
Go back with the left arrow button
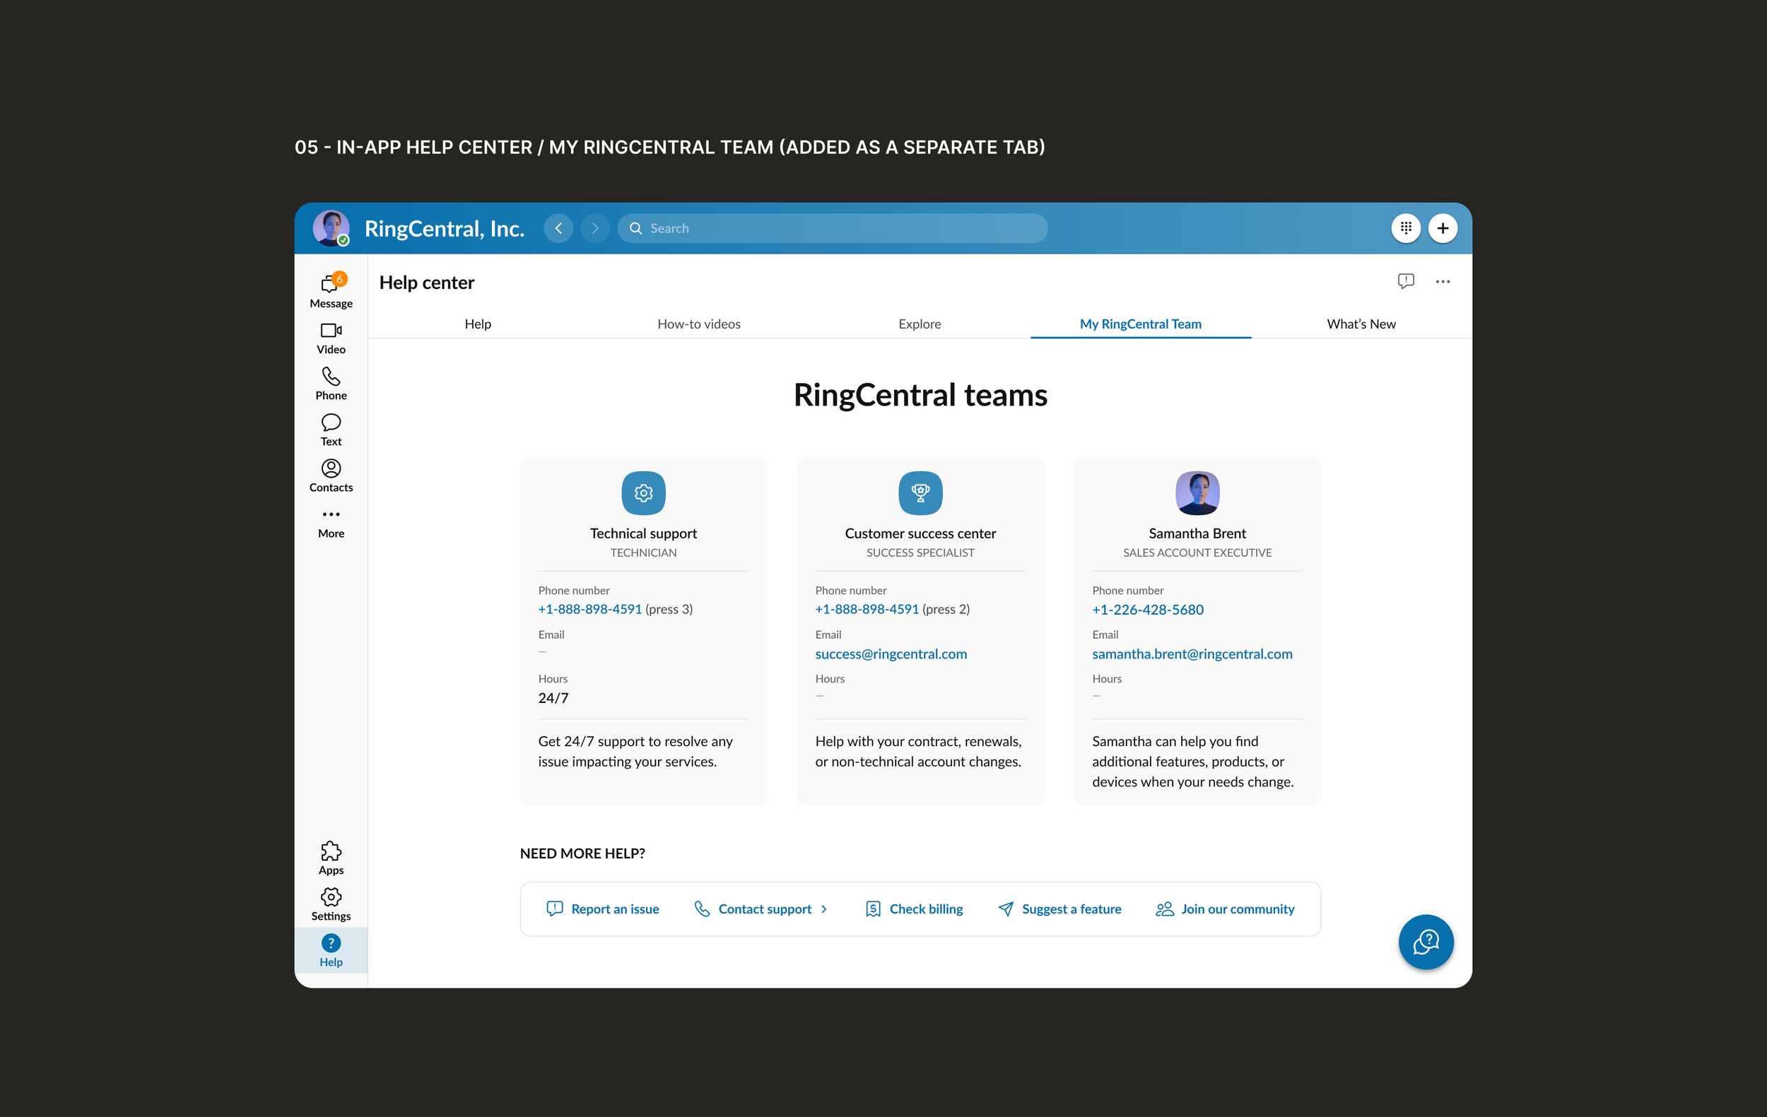[x=558, y=228]
